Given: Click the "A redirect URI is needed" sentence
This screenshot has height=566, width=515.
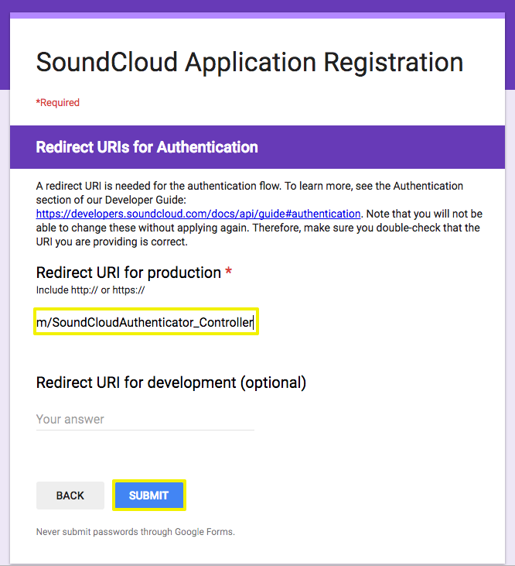Looking at the screenshot, I should 159,186.
